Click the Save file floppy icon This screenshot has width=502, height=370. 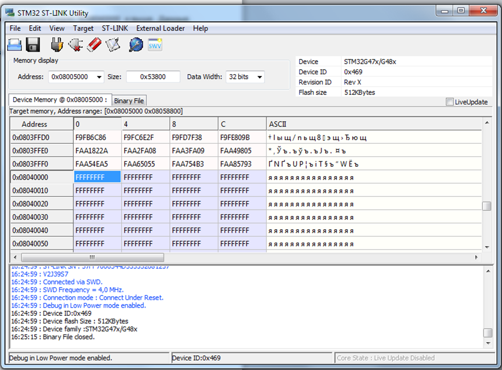pyautogui.click(x=32, y=45)
